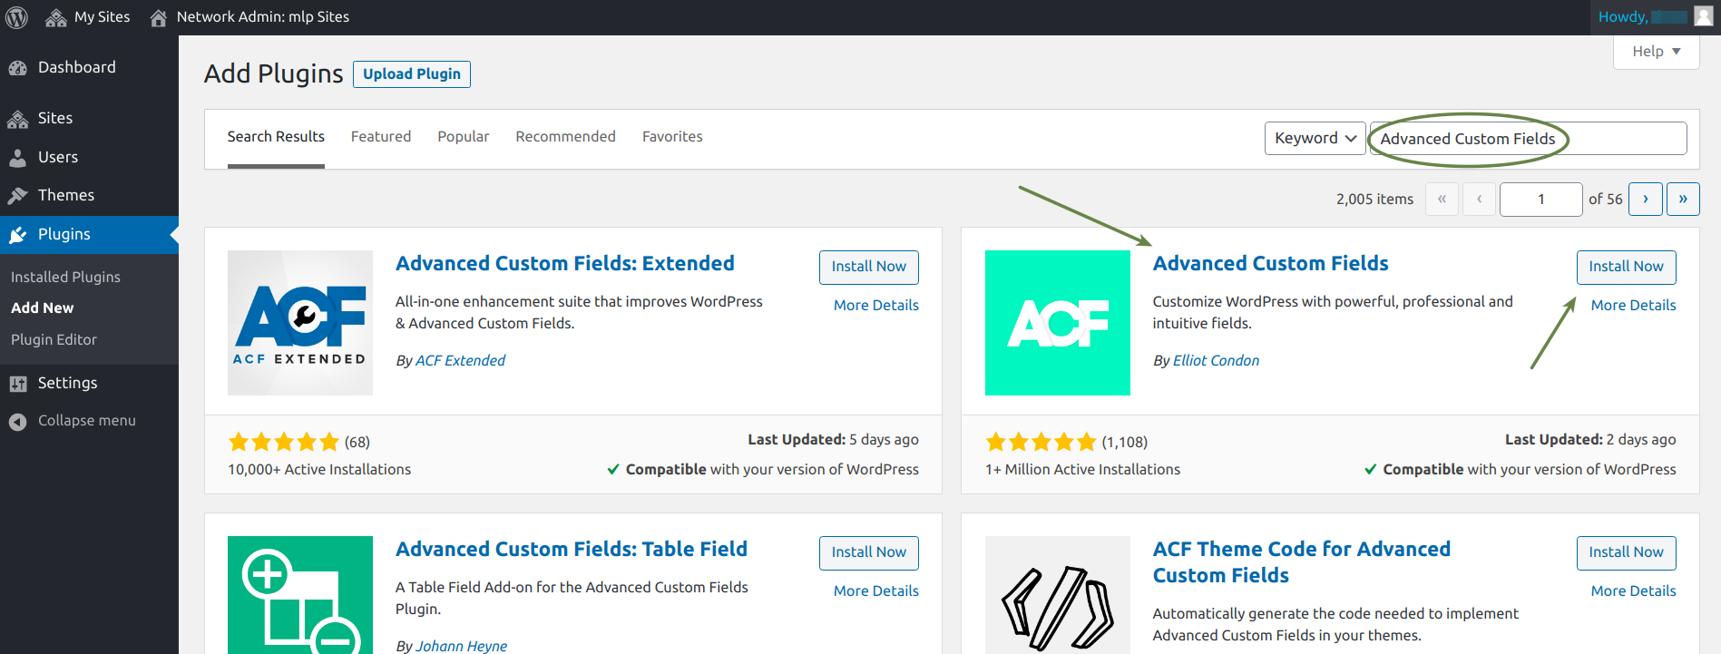Open Settings in the sidebar menu
Viewport: 1721px width, 654px height.
(67, 384)
